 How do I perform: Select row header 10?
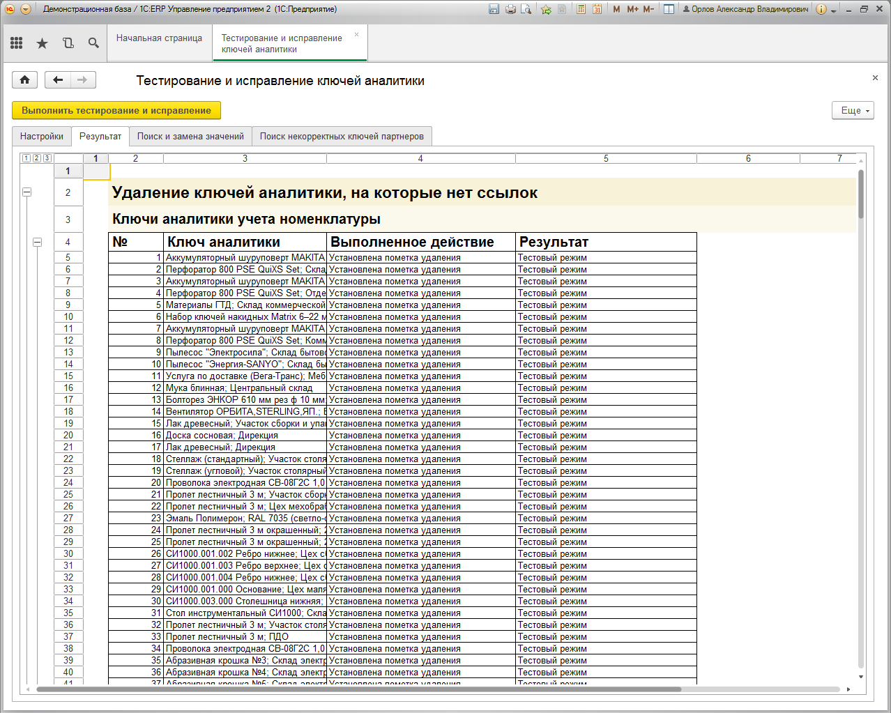(x=68, y=316)
